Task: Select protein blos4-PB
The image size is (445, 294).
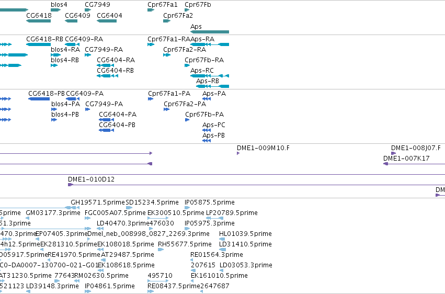Action: click(x=65, y=115)
